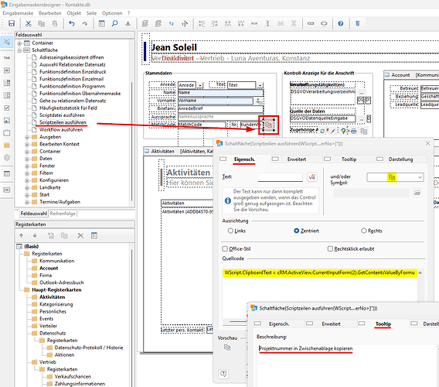Open the und/oder Symbol dropdown
Viewport: 439px width, 387px height.
pyautogui.click(x=395, y=177)
